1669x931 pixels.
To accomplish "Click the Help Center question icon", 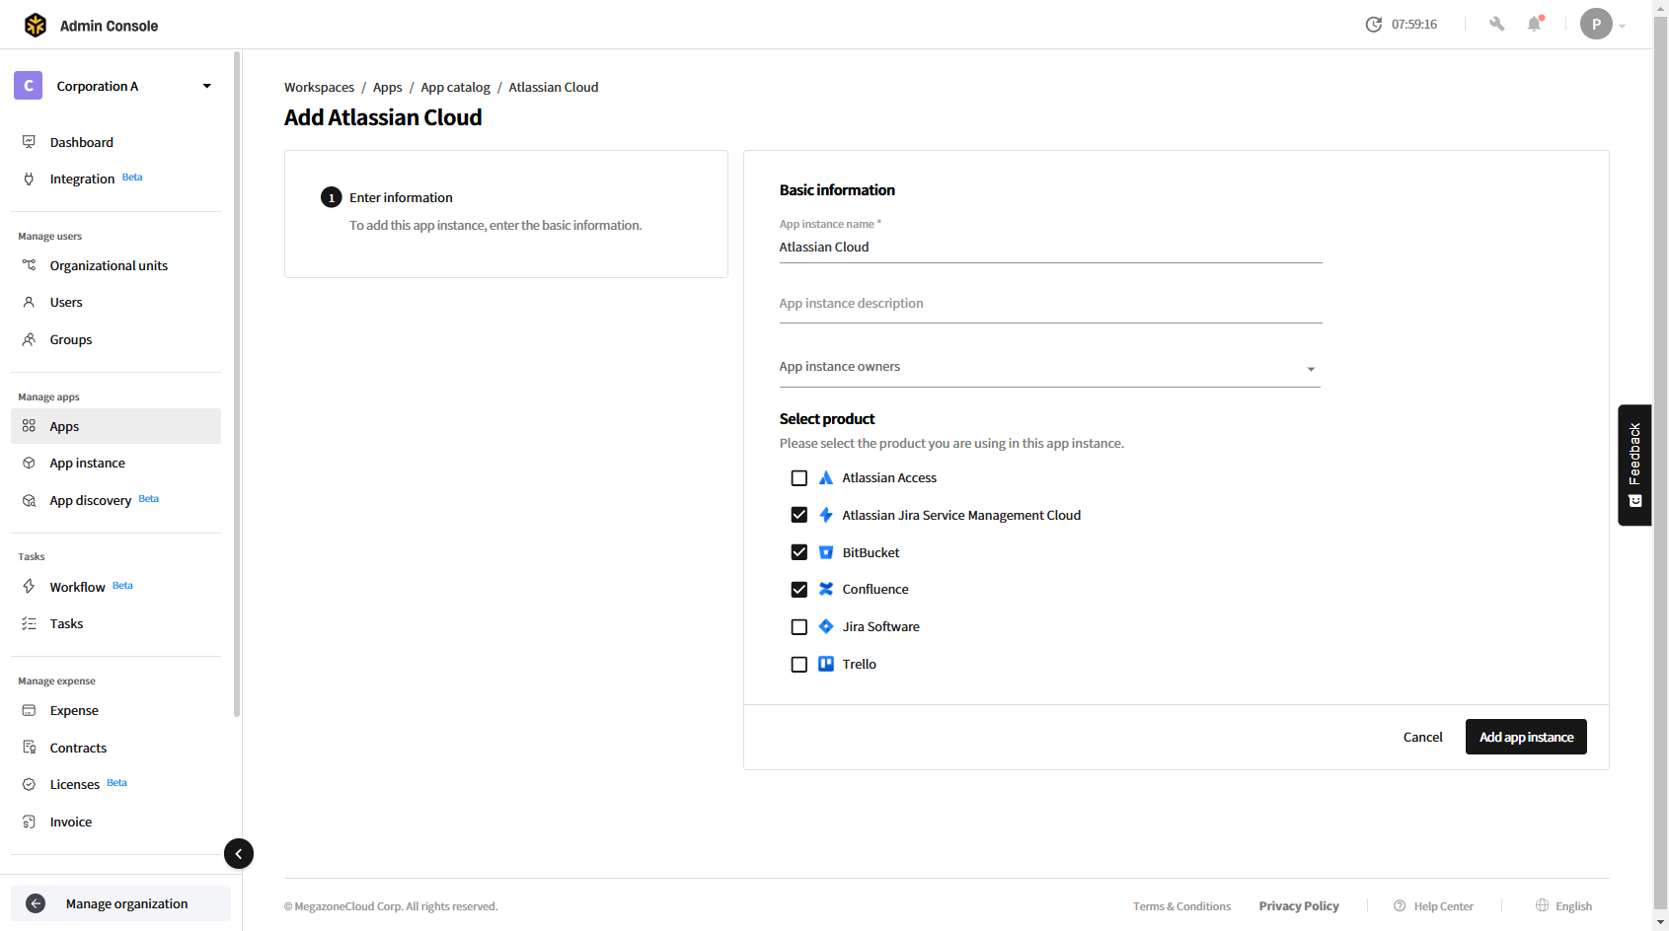I will coord(1400,905).
